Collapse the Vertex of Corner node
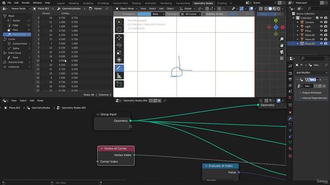The width and height of the screenshot is (330, 185). [102, 149]
